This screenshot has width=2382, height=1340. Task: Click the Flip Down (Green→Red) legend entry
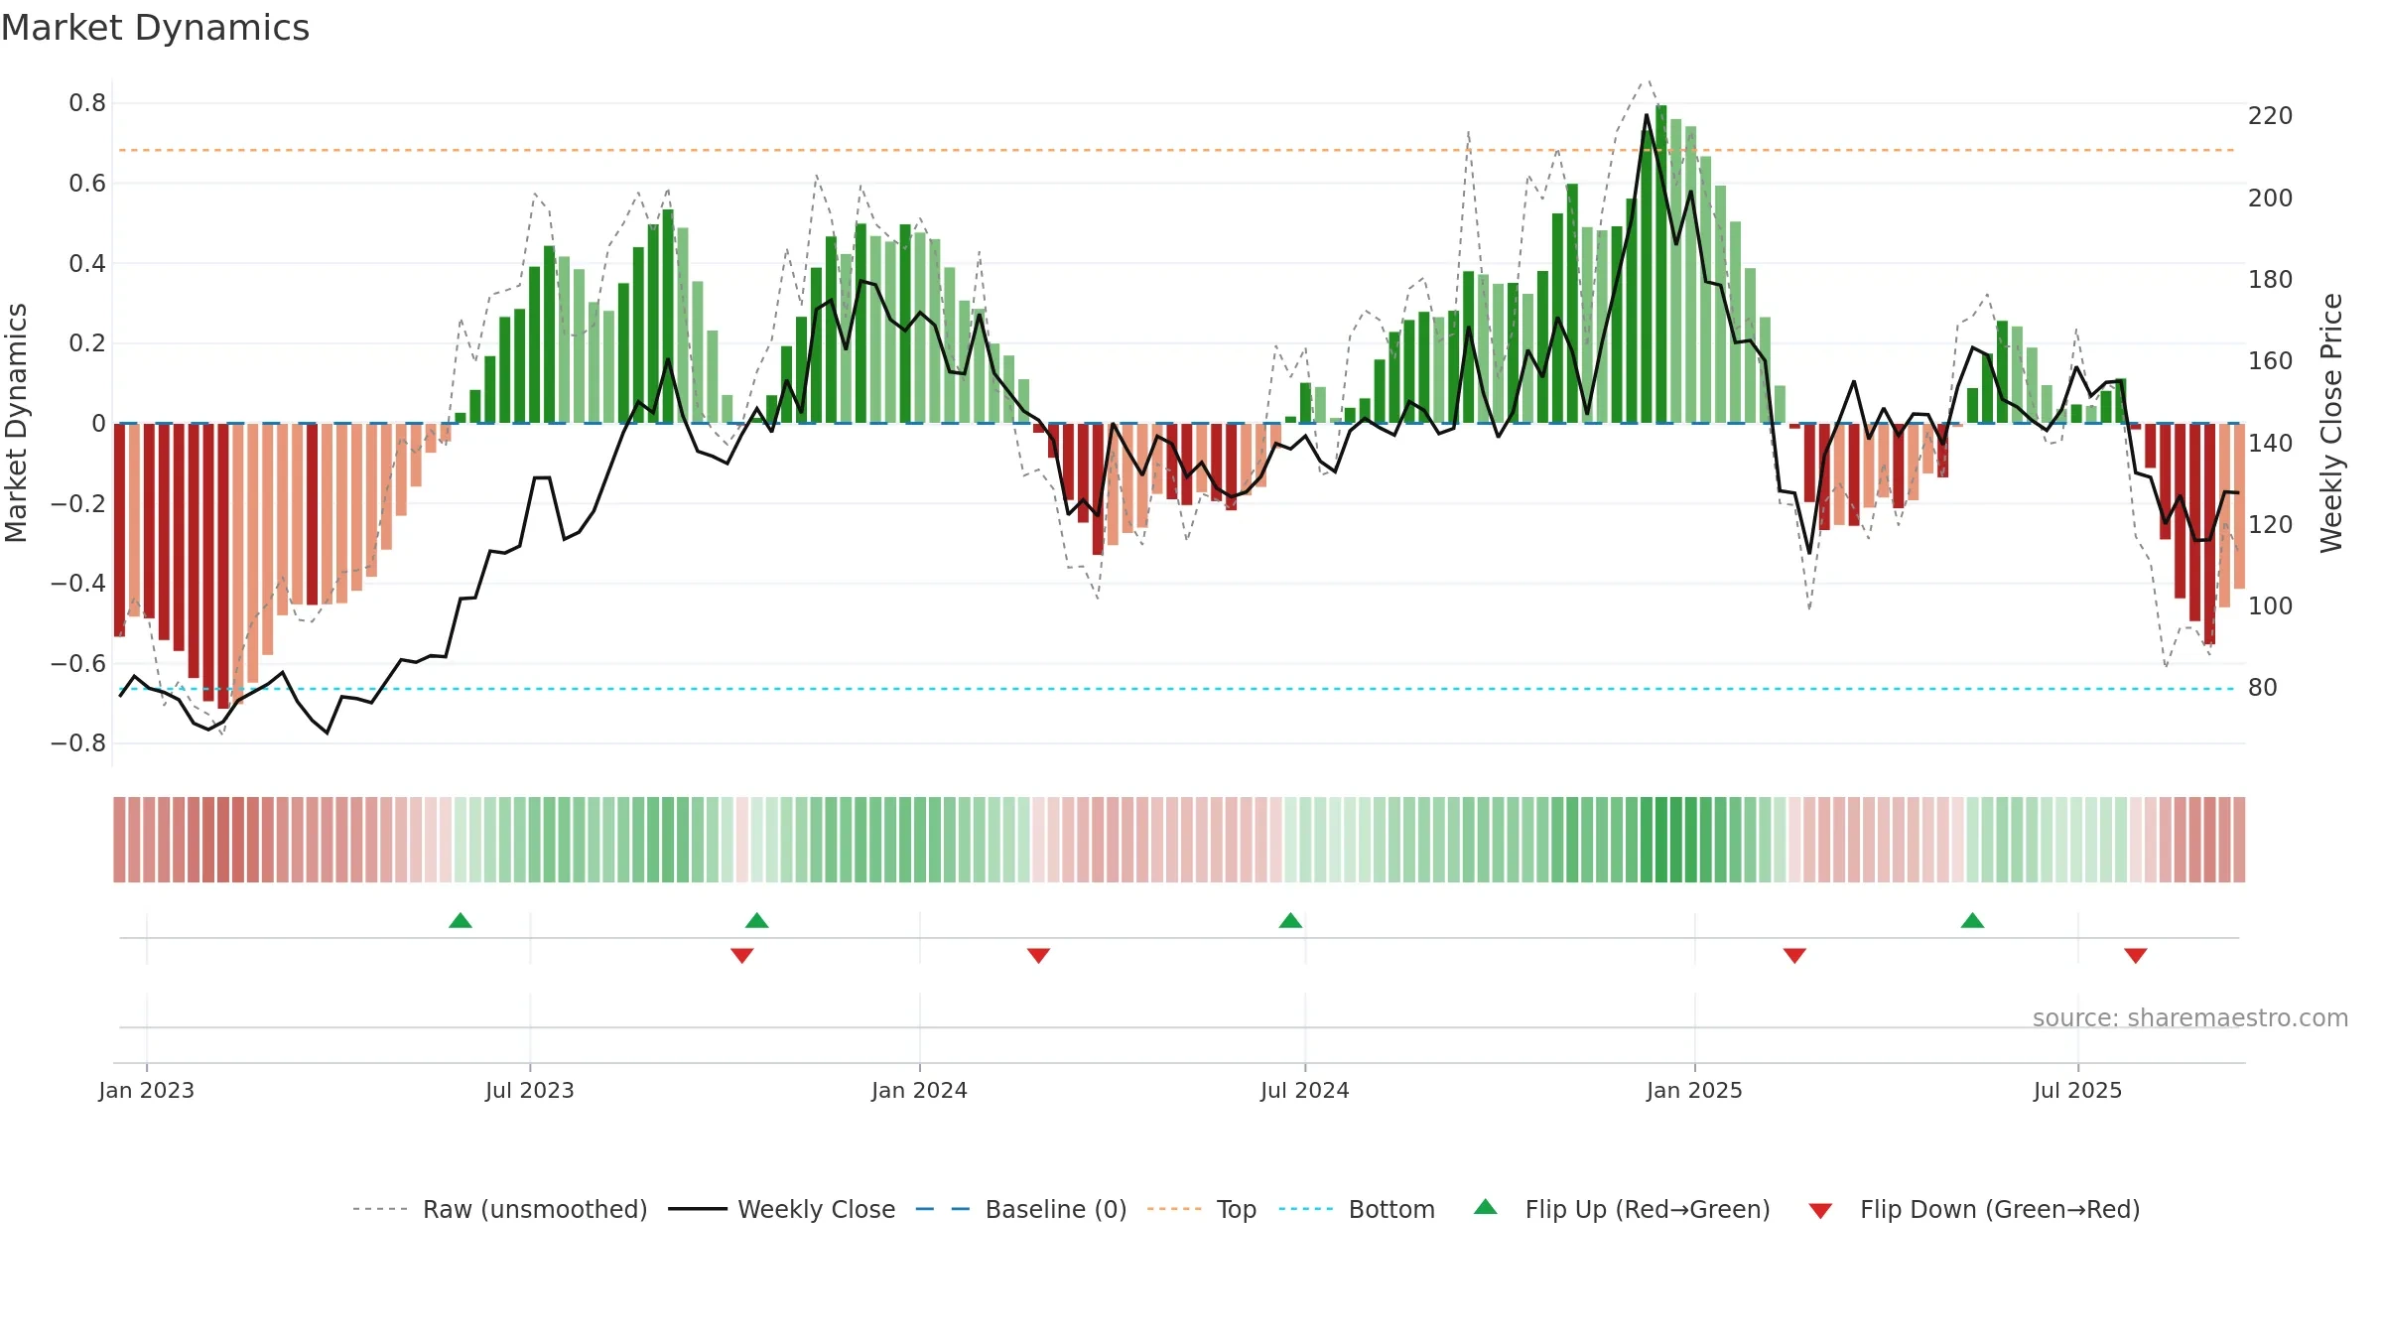tap(1974, 1209)
